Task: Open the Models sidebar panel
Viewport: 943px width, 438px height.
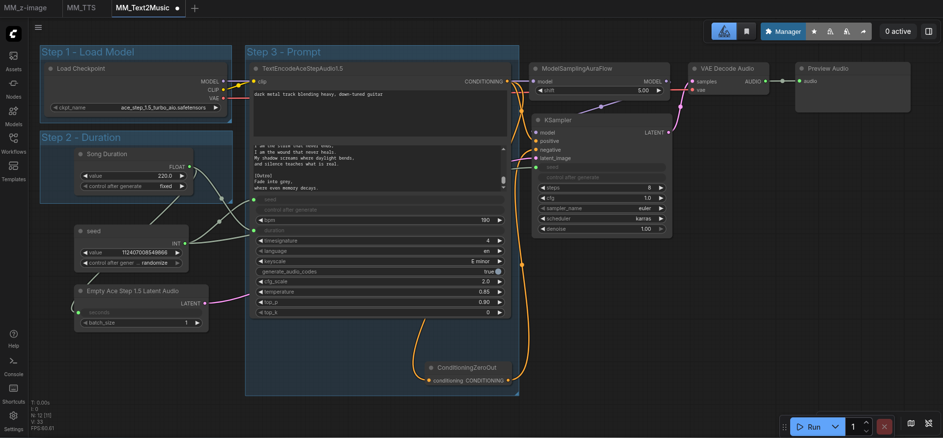Action: (x=14, y=116)
